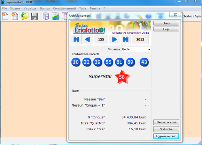Click the new grid sheet toolbar icon
The width and height of the screenshot is (202, 145).
(15, 16)
